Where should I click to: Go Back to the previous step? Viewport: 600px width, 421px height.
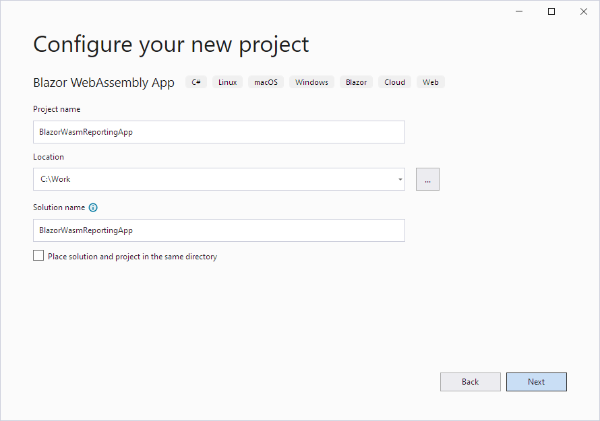click(471, 382)
